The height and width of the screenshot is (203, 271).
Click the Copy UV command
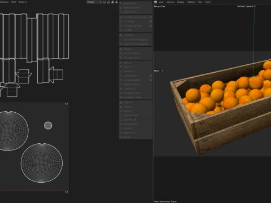(135, 103)
